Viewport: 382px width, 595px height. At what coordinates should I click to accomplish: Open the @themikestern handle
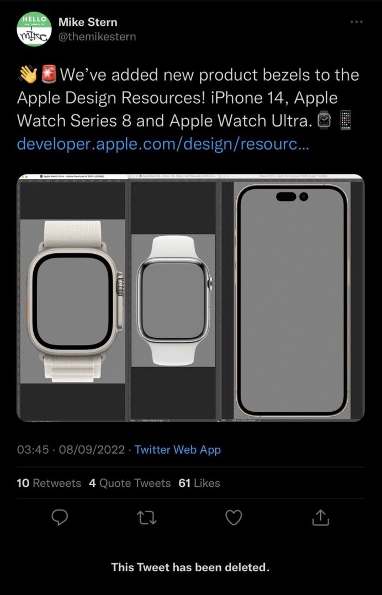click(x=97, y=37)
